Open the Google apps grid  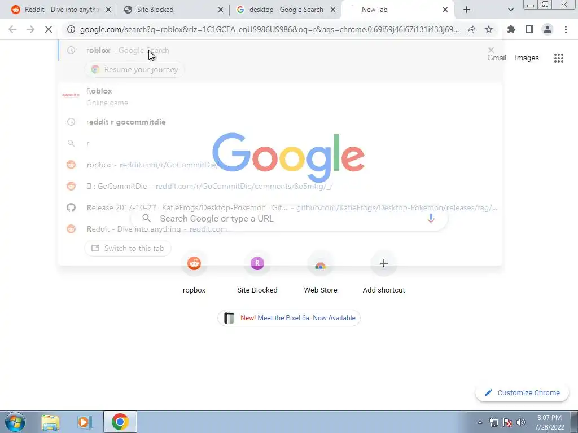point(558,58)
